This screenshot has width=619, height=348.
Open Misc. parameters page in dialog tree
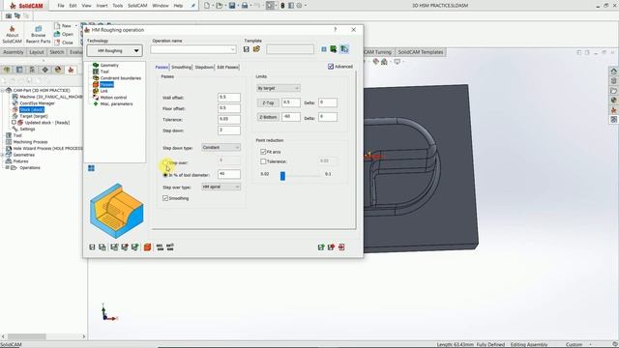(116, 103)
